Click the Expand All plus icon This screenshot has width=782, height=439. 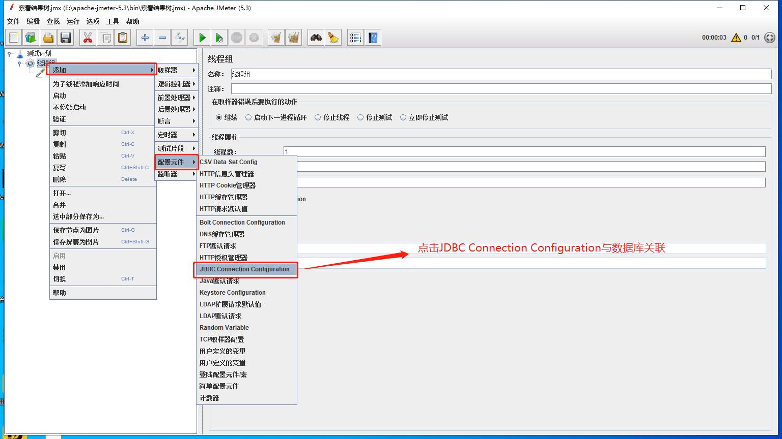point(145,38)
